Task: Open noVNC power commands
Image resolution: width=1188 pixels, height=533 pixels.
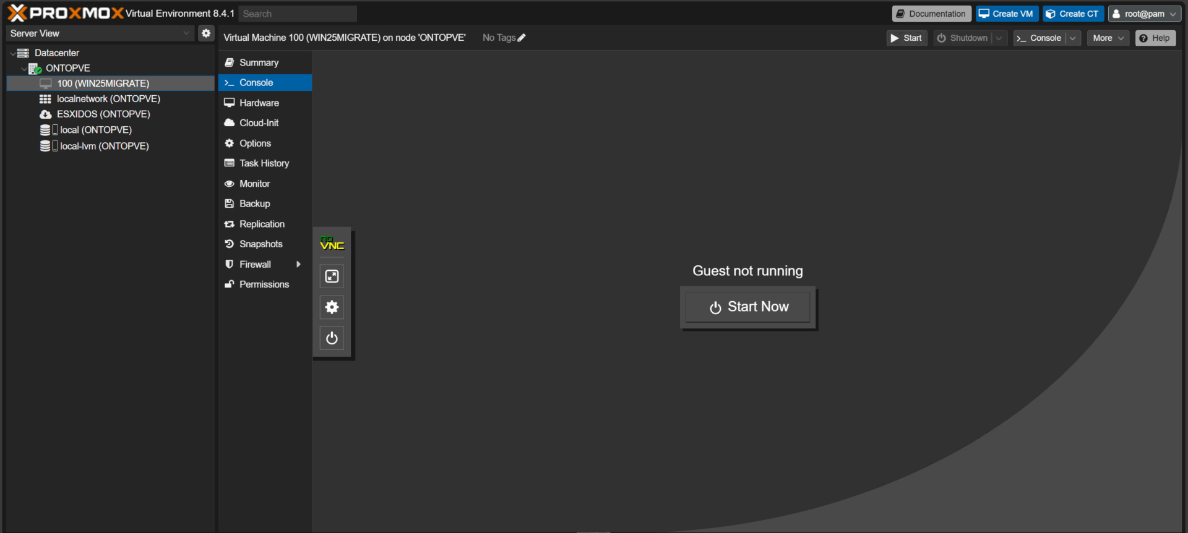Action: (332, 338)
